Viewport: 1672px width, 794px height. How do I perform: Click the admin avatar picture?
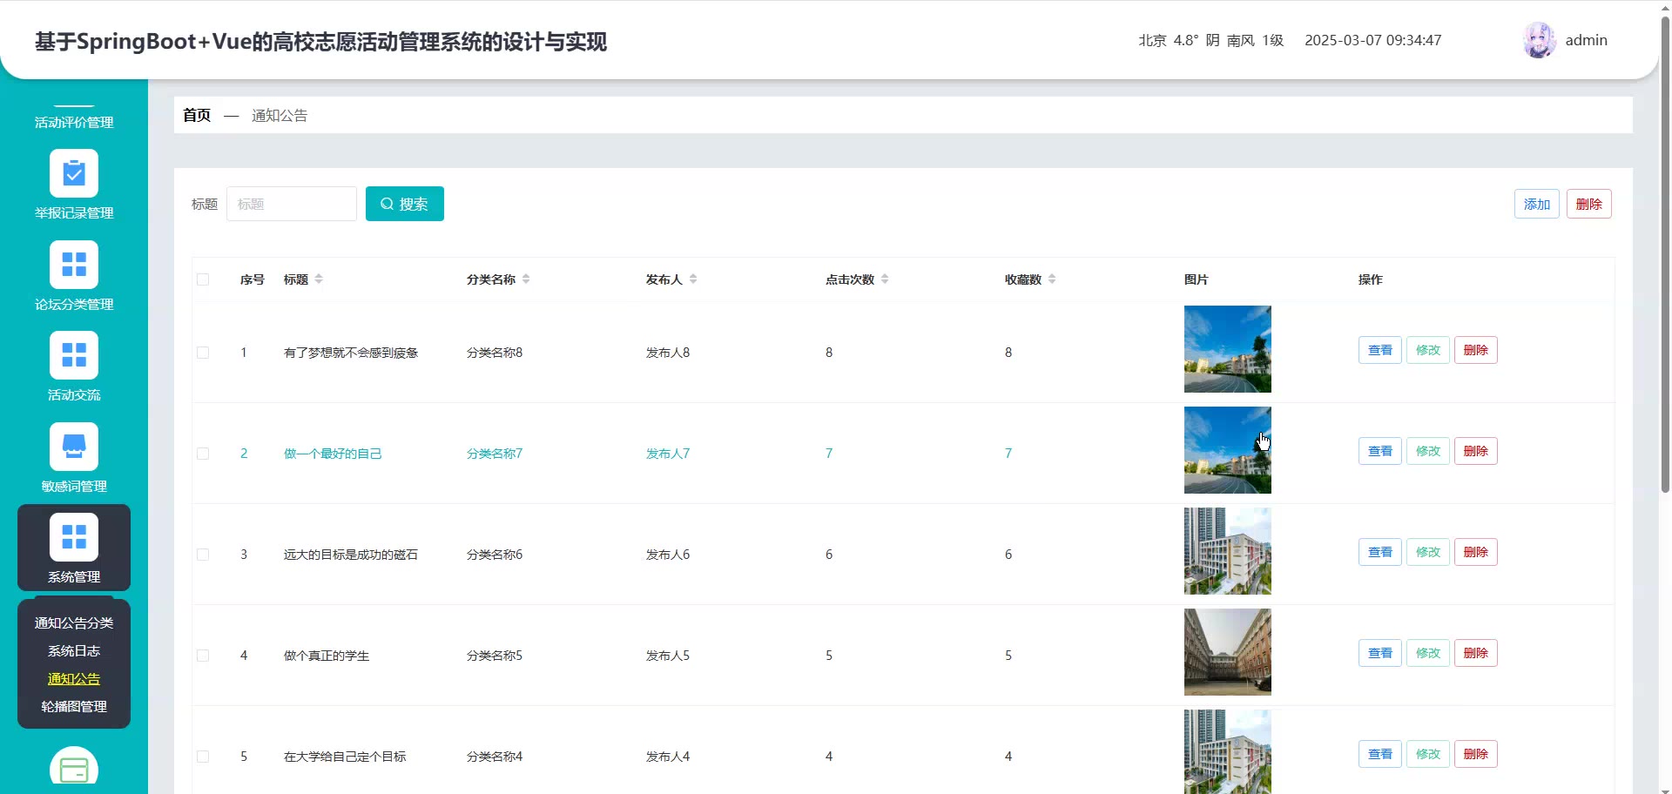click(1539, 40)
